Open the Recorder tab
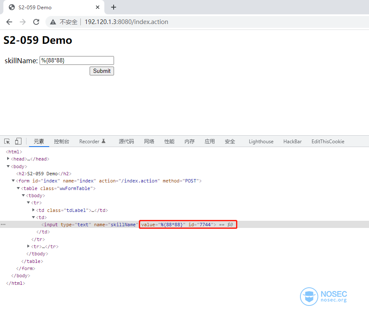 pos(89,142)
